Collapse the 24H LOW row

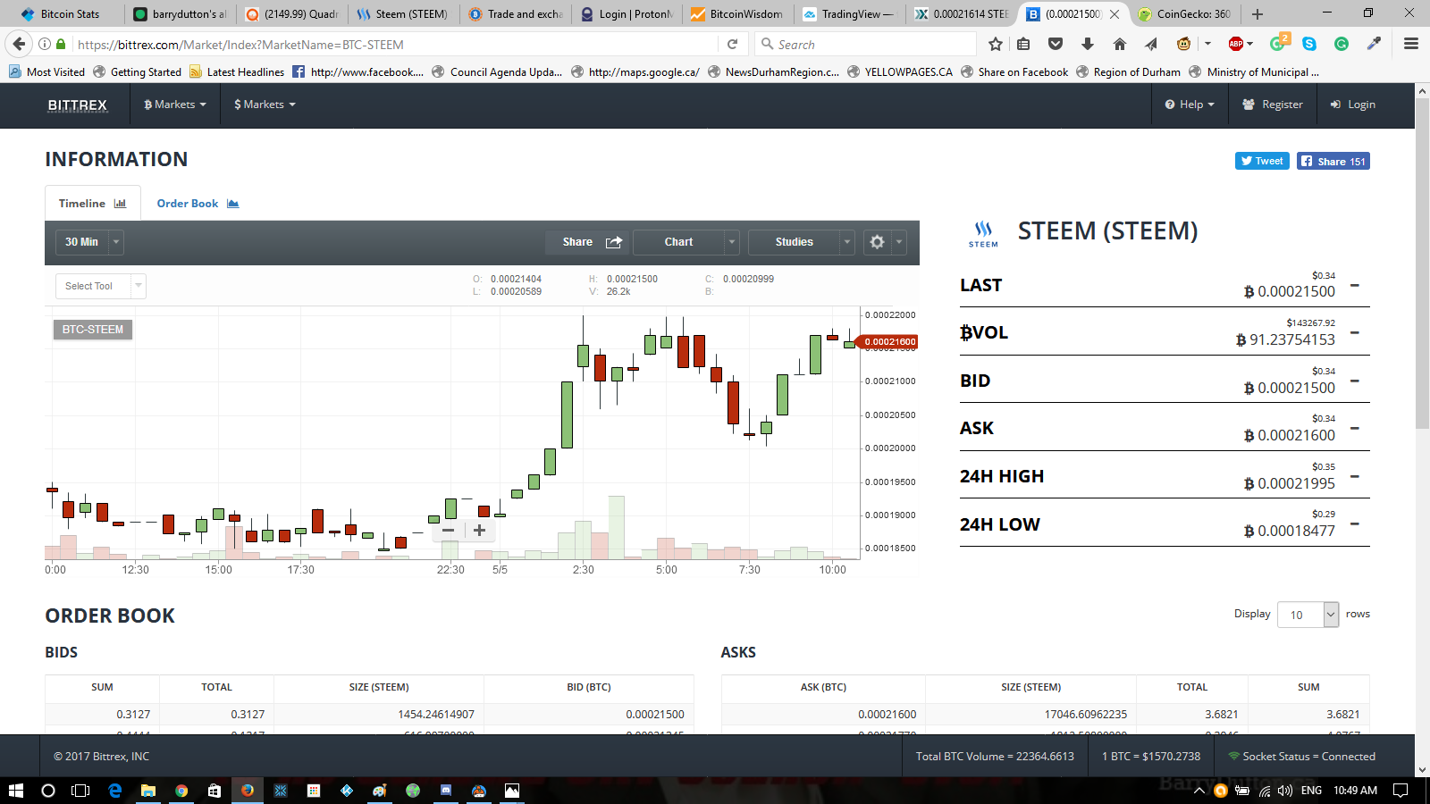(1355, 523)
